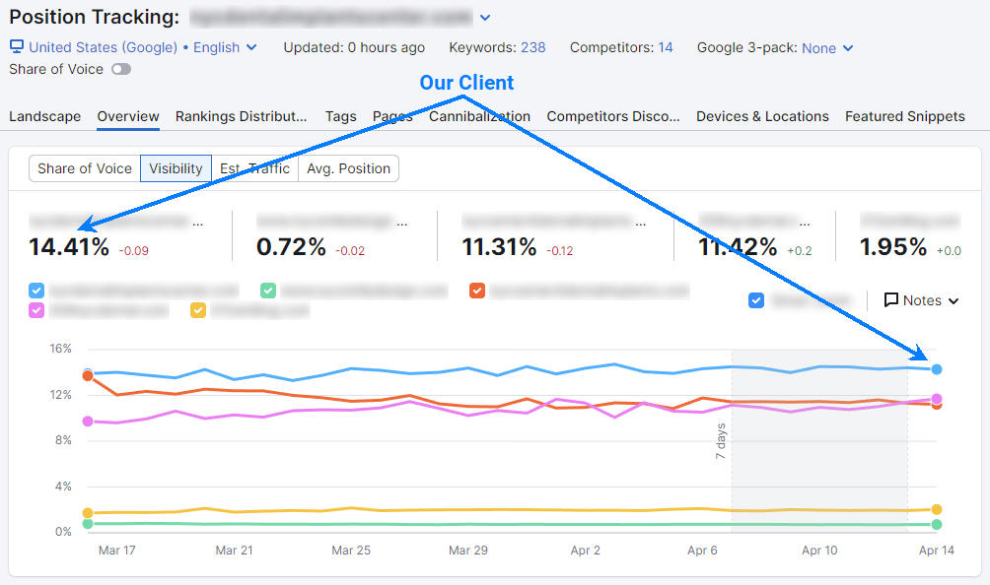Viewport: 990px width, 585px height.
Task: Click the blue endpoint dot on the visibility chart
Action: coord(935,368)
